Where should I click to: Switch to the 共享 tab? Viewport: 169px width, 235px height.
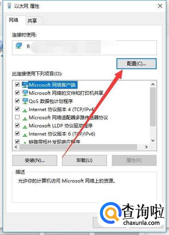(x=32, y=21)
